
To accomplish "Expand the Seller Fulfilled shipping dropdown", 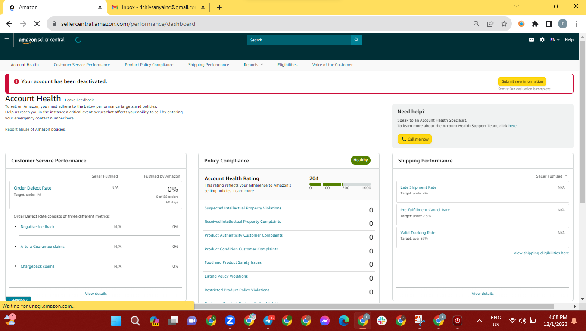I will [x=552, y=176].
